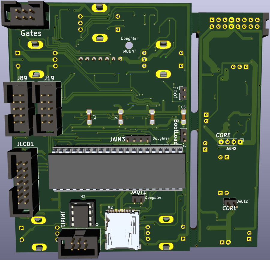Click the lower CORE silkscreen label
Image resolution: width=270 pixels, height=260 pixels.
tap(229, 208)
